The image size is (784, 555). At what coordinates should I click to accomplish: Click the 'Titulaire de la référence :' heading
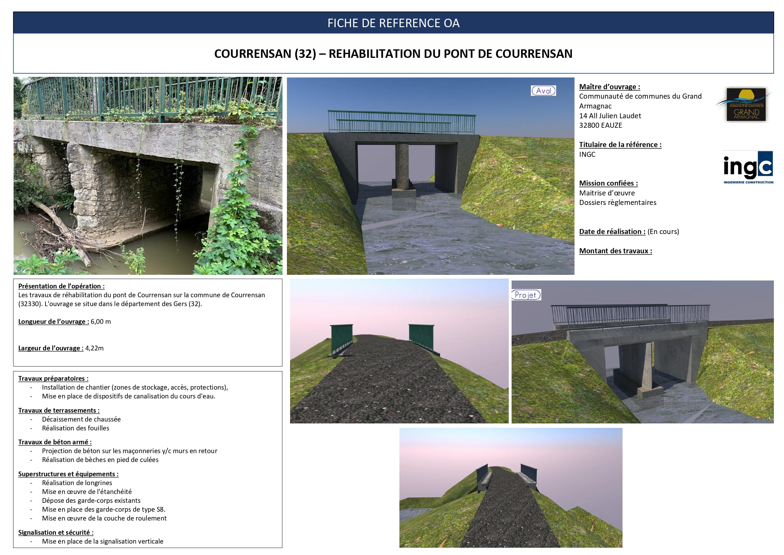point(620,145)
